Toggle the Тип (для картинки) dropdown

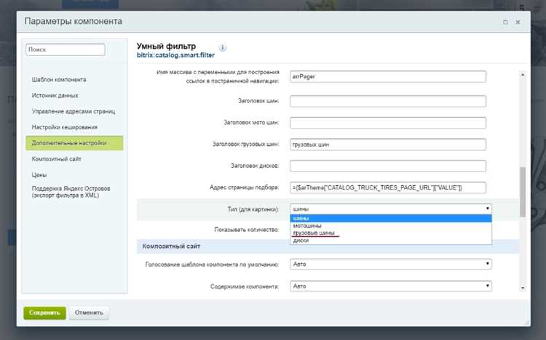tap(391, 209)
